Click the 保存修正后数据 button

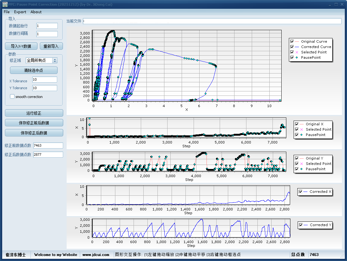pyautogui.click(x=34, y=133)
